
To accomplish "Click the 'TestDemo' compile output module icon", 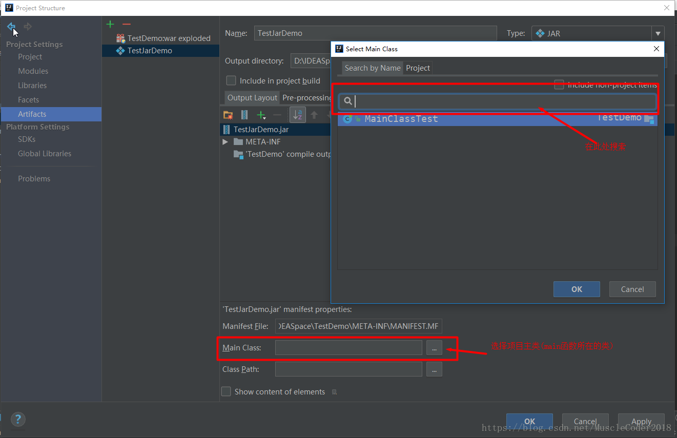I will 238,154.
